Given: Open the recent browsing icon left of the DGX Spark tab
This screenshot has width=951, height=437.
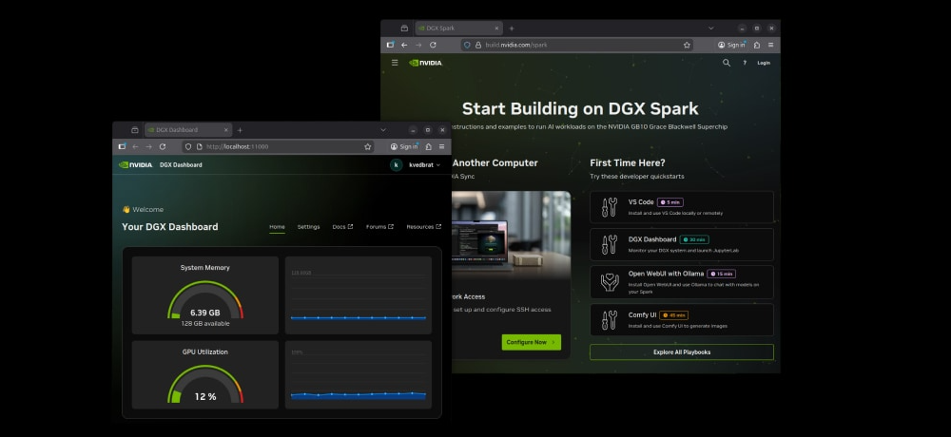Looking at the screenshot, I should (x=404, y=28).
